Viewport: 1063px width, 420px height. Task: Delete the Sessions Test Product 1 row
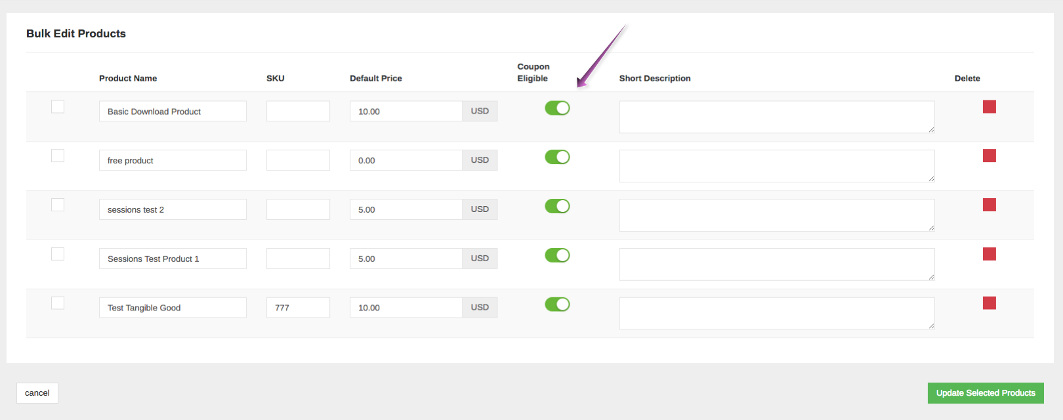click(990, 254)
